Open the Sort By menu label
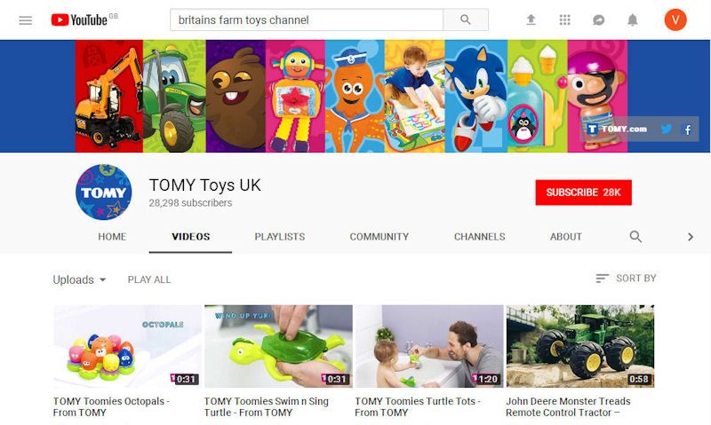Image resolution: width=711 pixels, height=425 pixels. 635,279
